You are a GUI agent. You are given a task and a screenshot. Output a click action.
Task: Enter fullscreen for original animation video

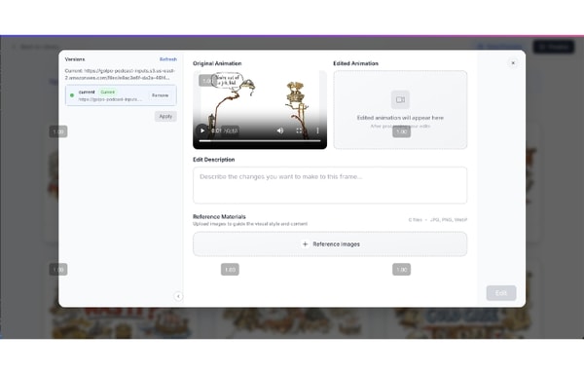pyautogui.click(x=299, y=131)
